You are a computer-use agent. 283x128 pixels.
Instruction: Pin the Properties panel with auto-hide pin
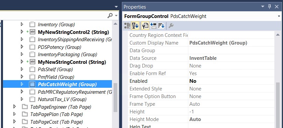[x=270, y=7]
